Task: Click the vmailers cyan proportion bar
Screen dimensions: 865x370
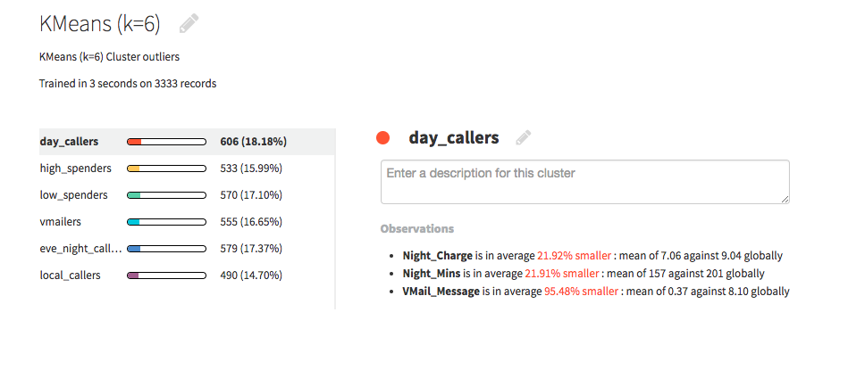Action: click(166, 222)
